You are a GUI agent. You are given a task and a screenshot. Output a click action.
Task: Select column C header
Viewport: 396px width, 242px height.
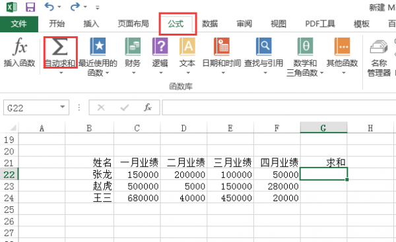point(137,128)
